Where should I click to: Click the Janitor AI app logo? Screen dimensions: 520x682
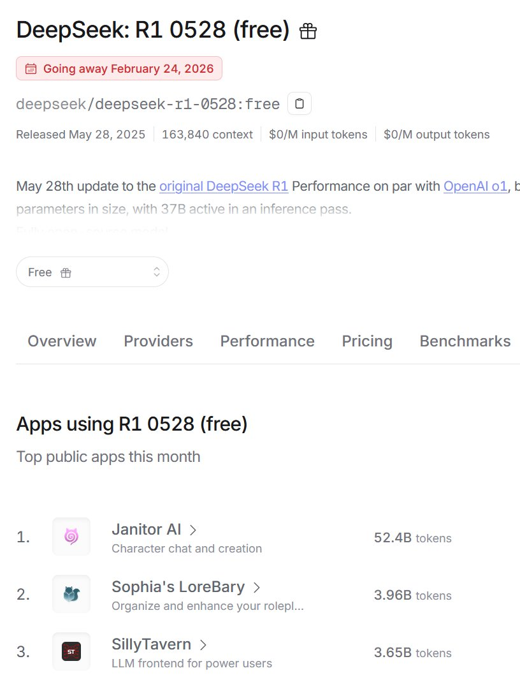coord(71,537)
